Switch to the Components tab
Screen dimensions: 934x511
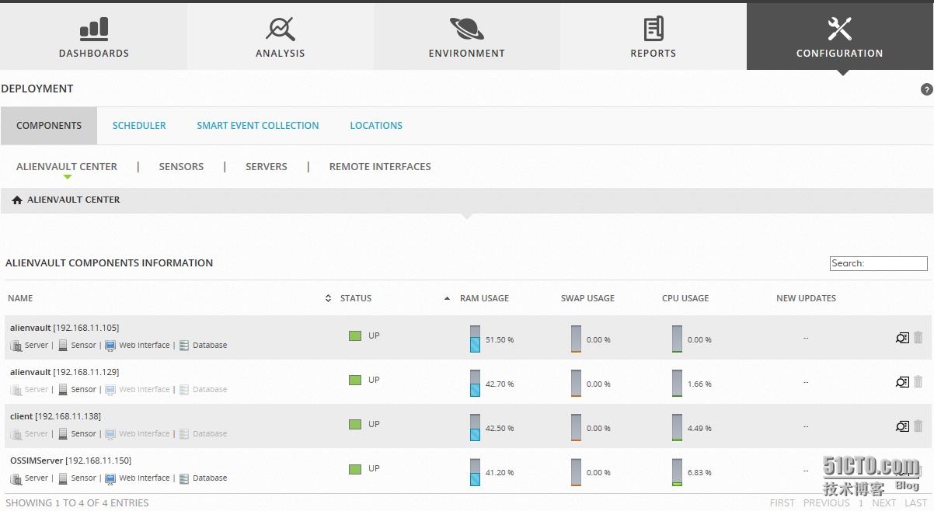[x=49, y=126]
